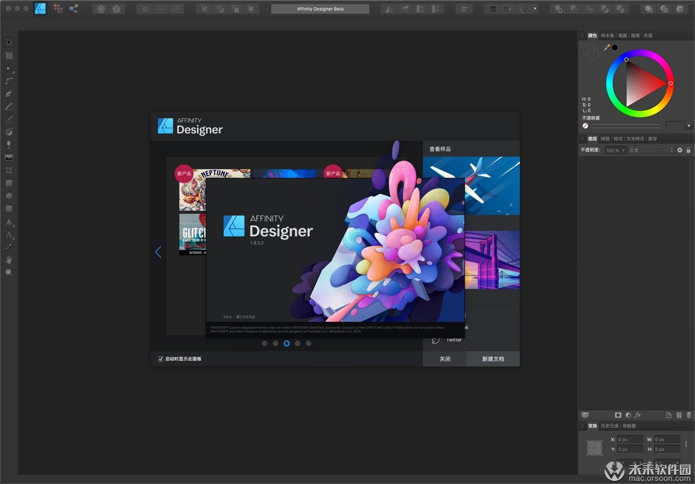Delete layer with trash icon
This screenshot has height=484, width=695.
click(x=689, y=415)
